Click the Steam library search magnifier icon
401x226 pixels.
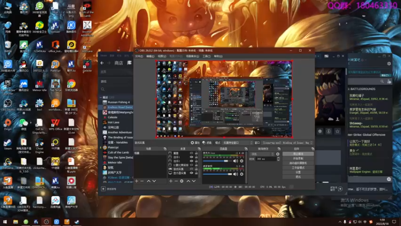[103, 89]
